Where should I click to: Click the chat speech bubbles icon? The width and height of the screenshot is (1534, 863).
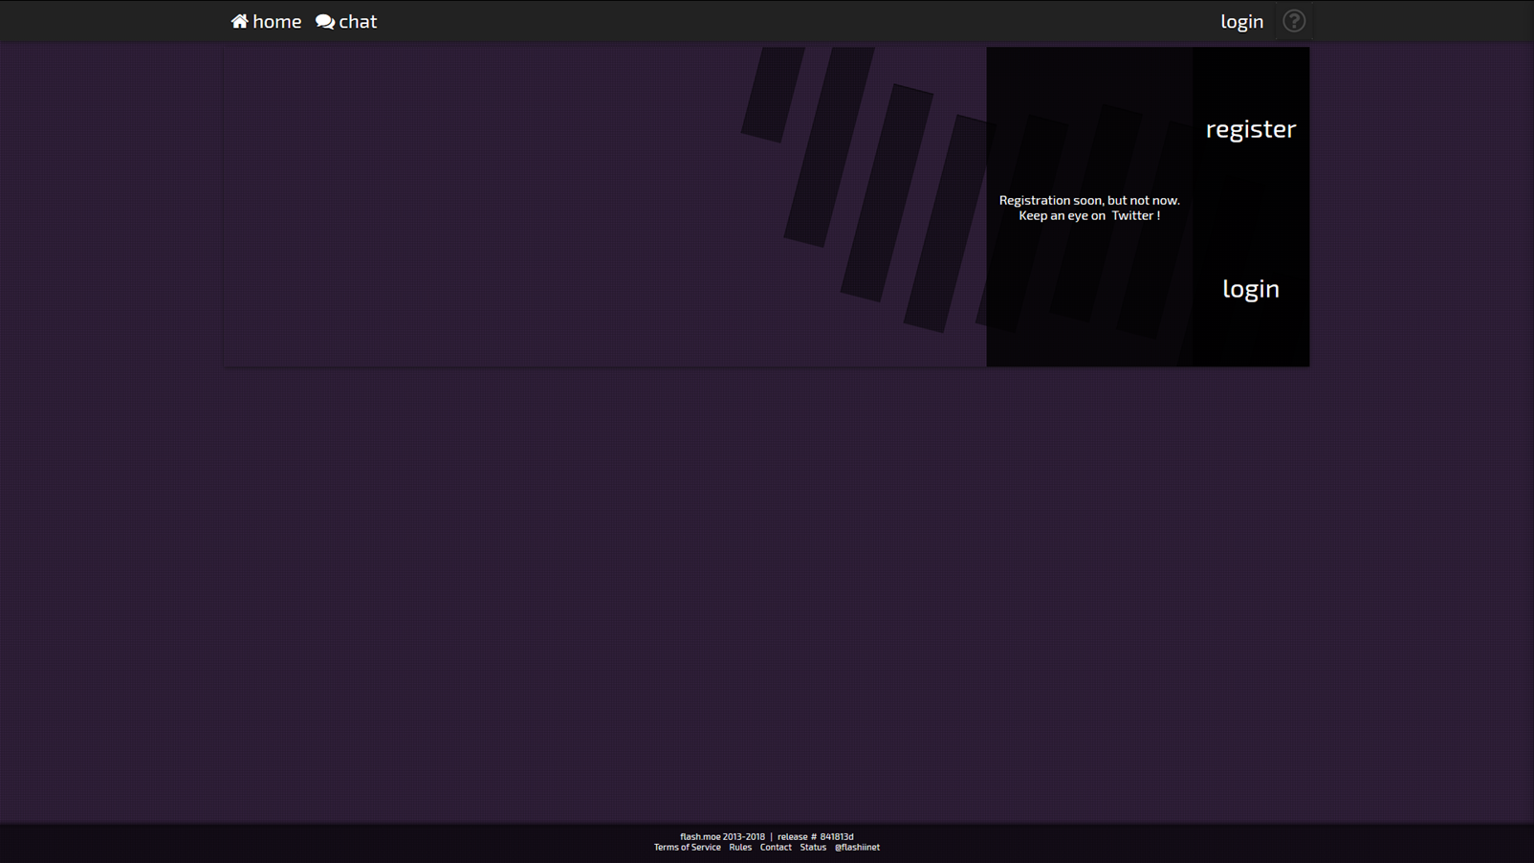coord(325,21)
